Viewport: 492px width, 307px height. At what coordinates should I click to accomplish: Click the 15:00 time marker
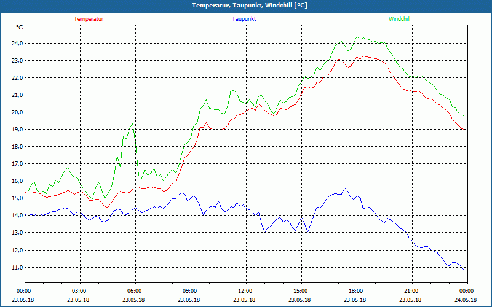(301, 291)
